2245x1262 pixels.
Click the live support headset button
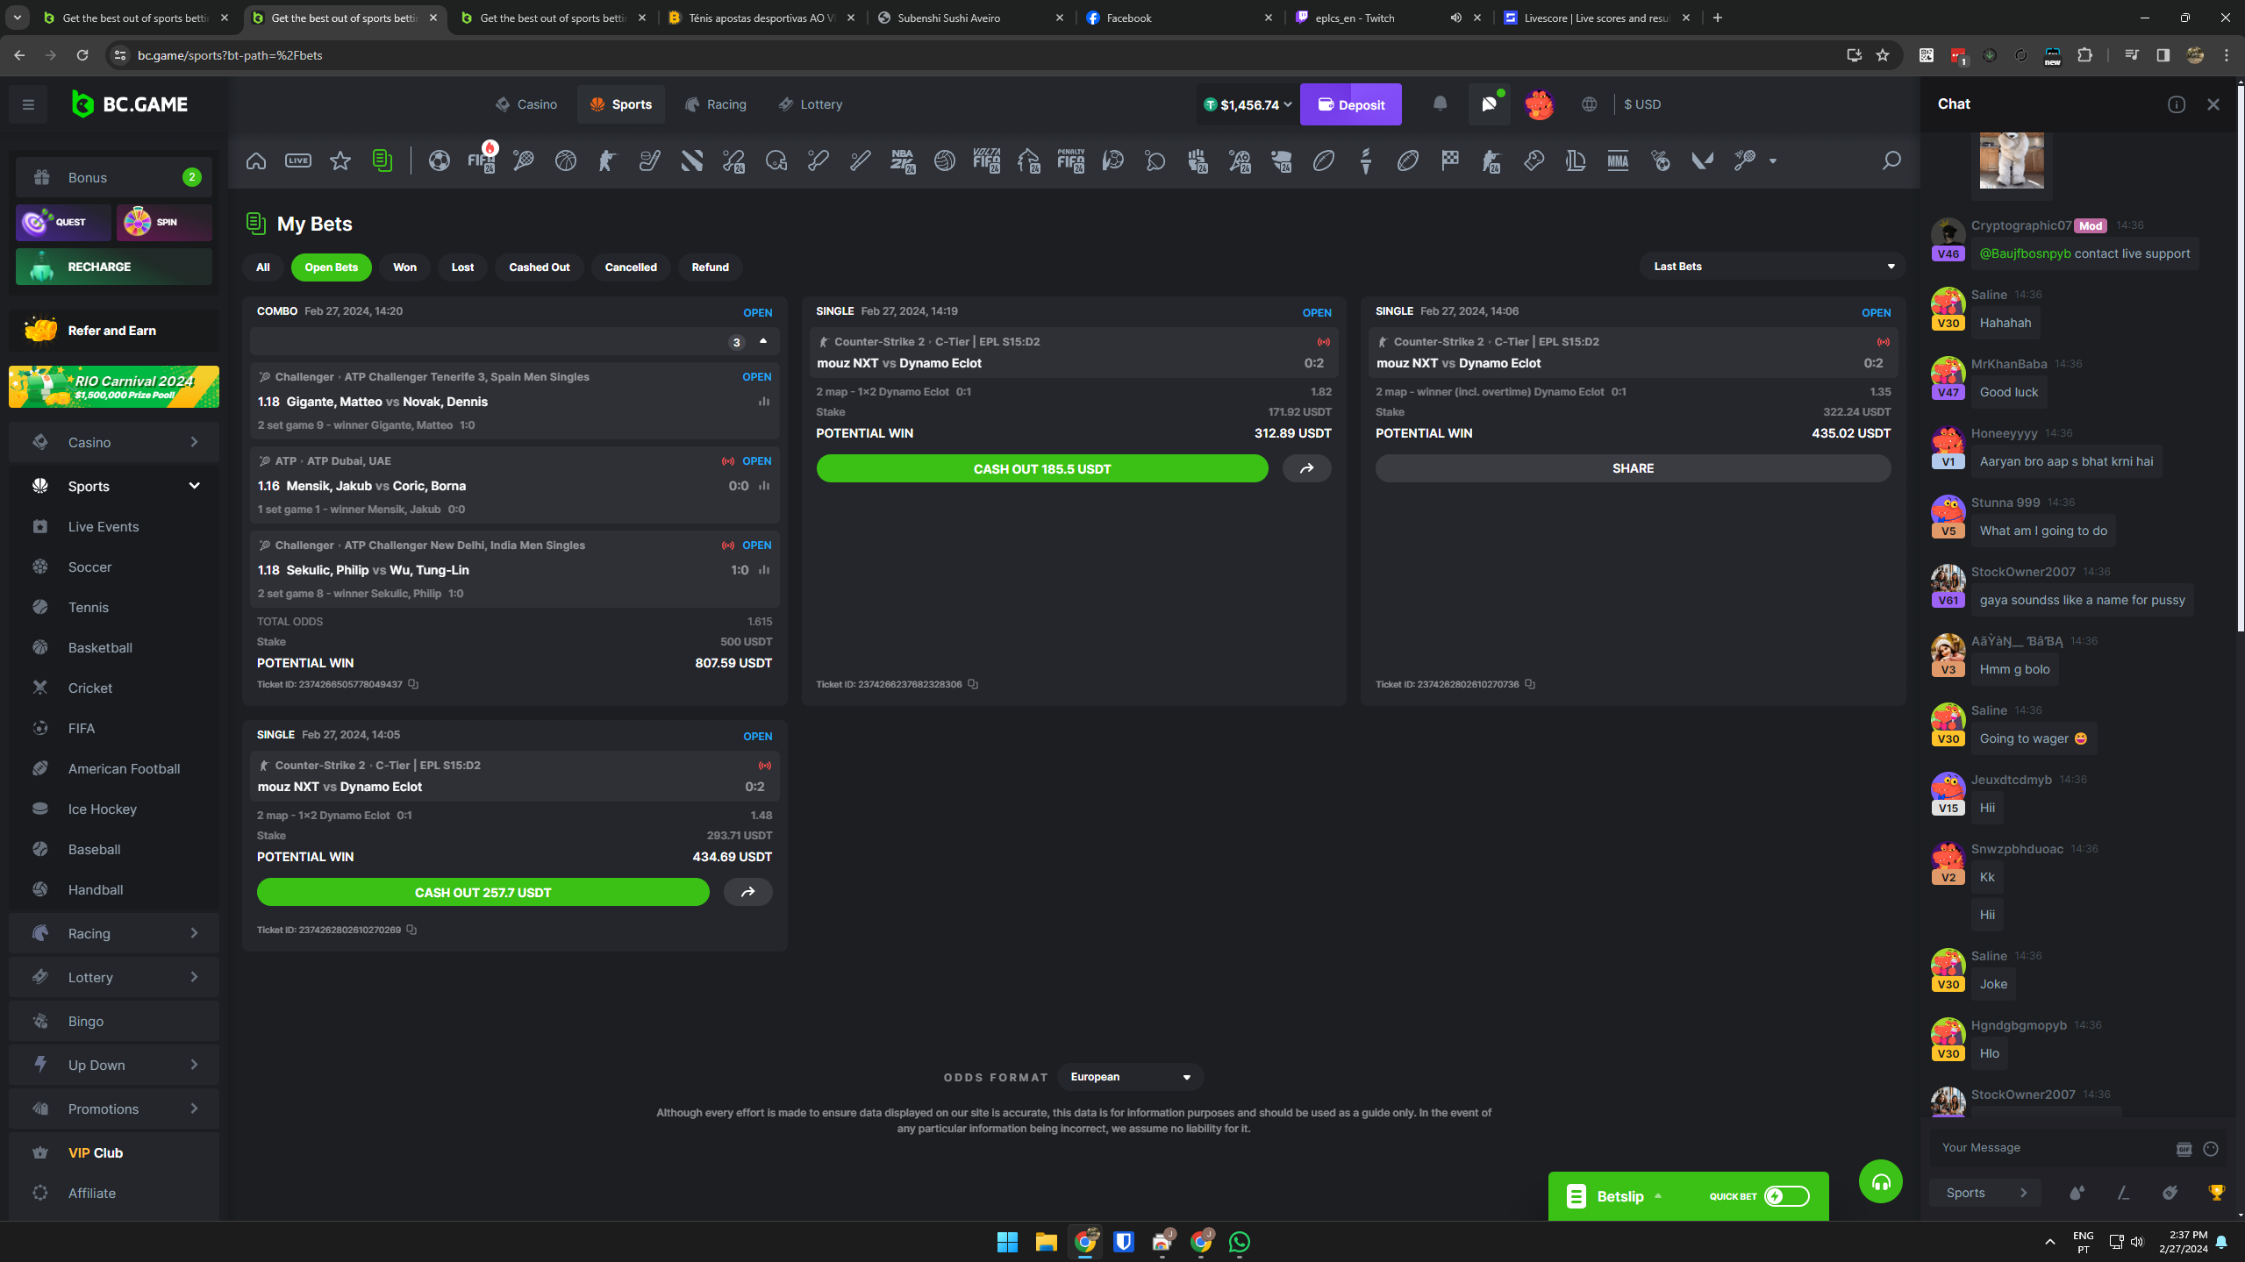click(1880, 1182)
